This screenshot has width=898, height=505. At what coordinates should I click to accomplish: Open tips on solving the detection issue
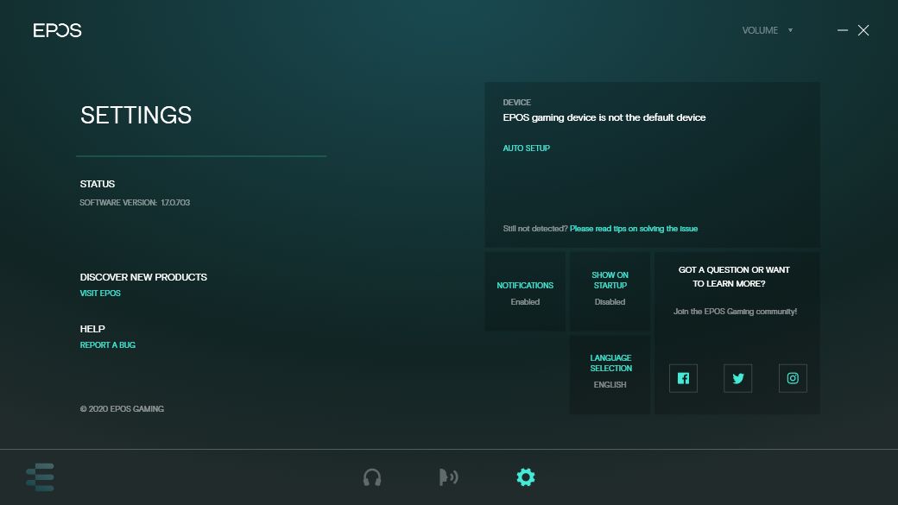coord(634,229)
